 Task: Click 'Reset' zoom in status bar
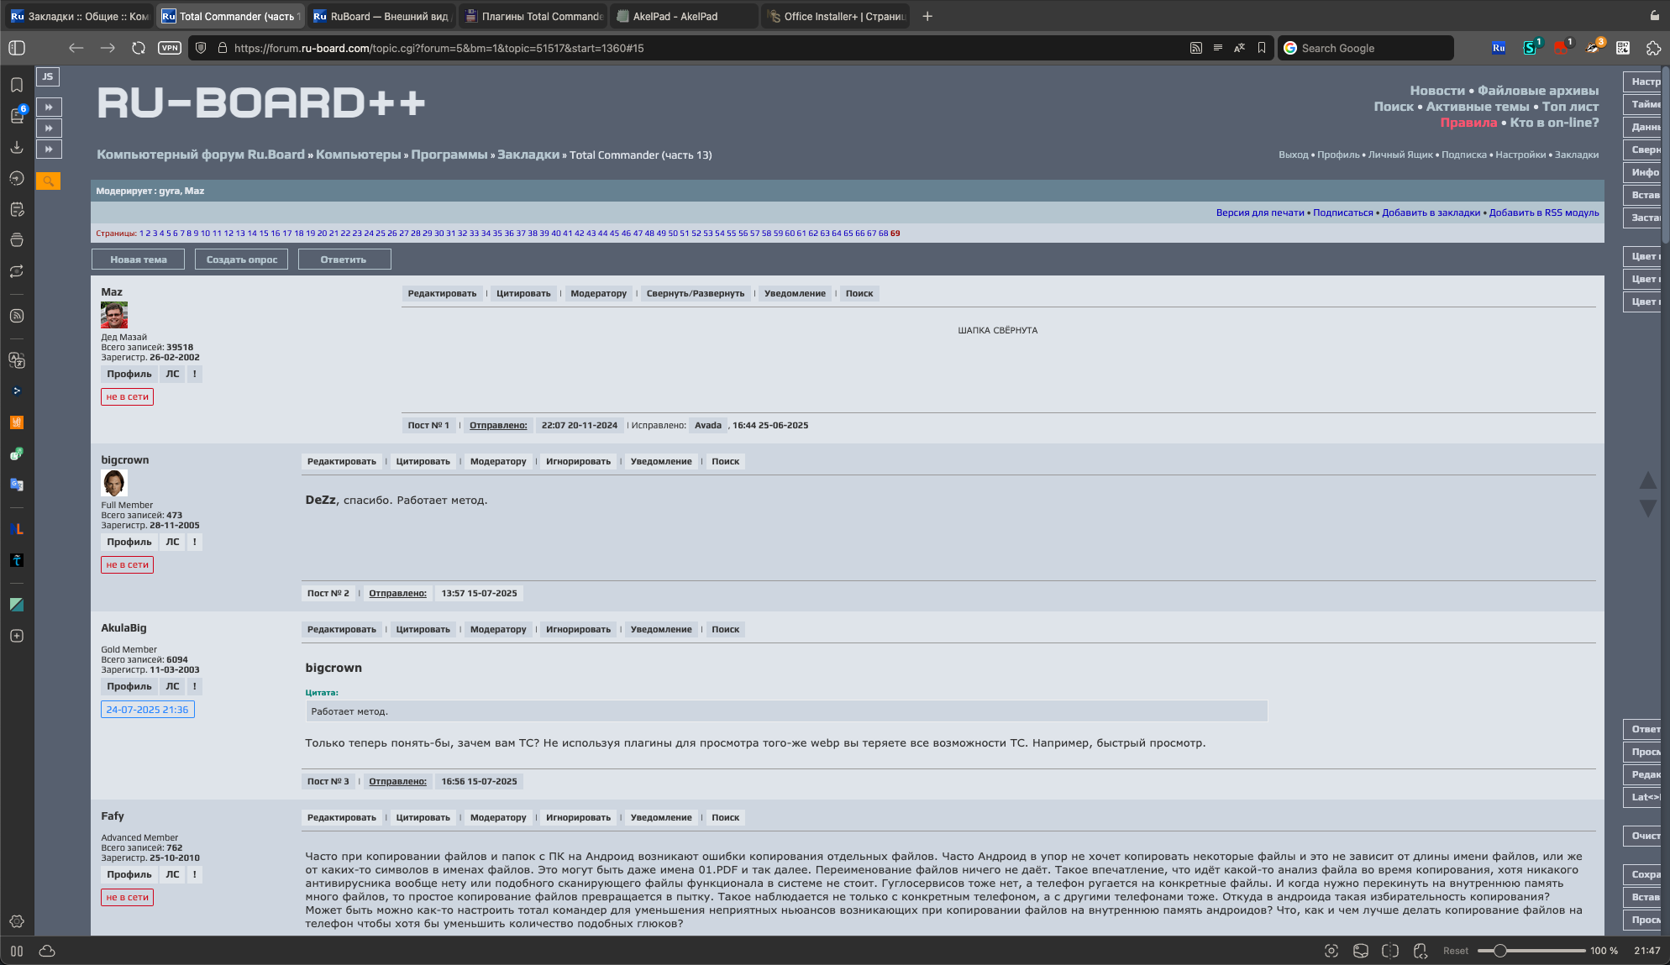1456,951
